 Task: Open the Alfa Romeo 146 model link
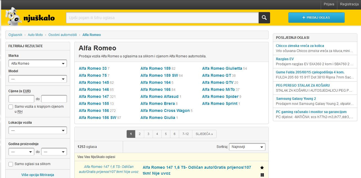click(94, 89)
